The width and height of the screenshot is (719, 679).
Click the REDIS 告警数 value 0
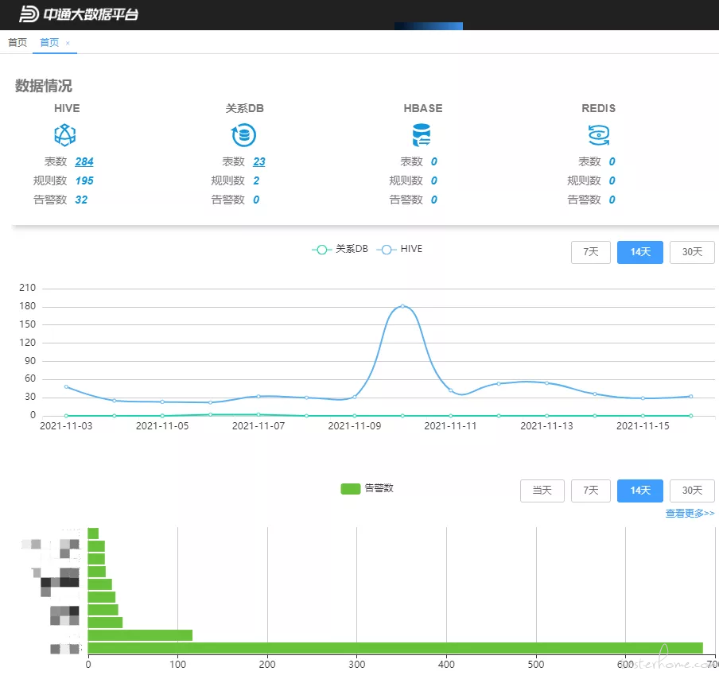point(612,200)
